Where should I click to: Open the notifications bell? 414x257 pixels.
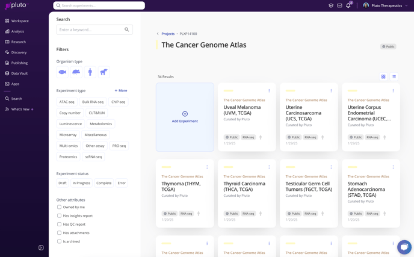[x=348, y=5]
